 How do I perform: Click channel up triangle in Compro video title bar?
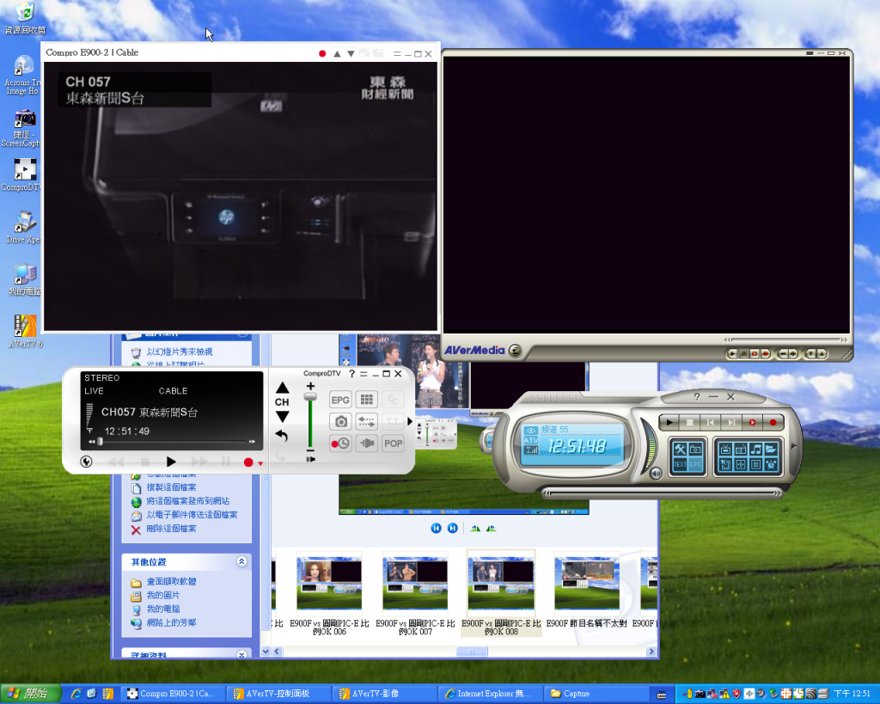click(337, 54)
